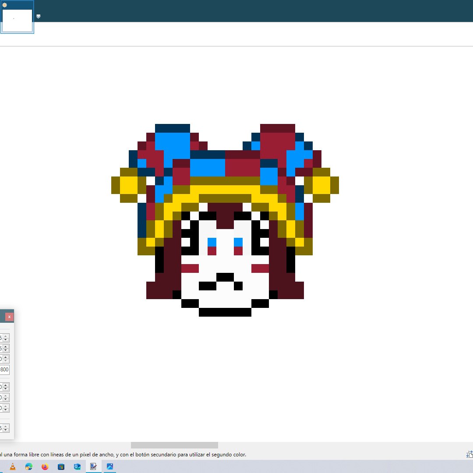Viewport: 473px width, 473px height.
Task: Increase the topmost spinner value in the dialog
Action: 6,336
